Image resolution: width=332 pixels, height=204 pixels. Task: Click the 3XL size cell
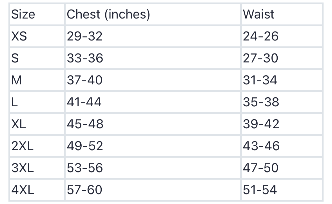pos(23,168)
